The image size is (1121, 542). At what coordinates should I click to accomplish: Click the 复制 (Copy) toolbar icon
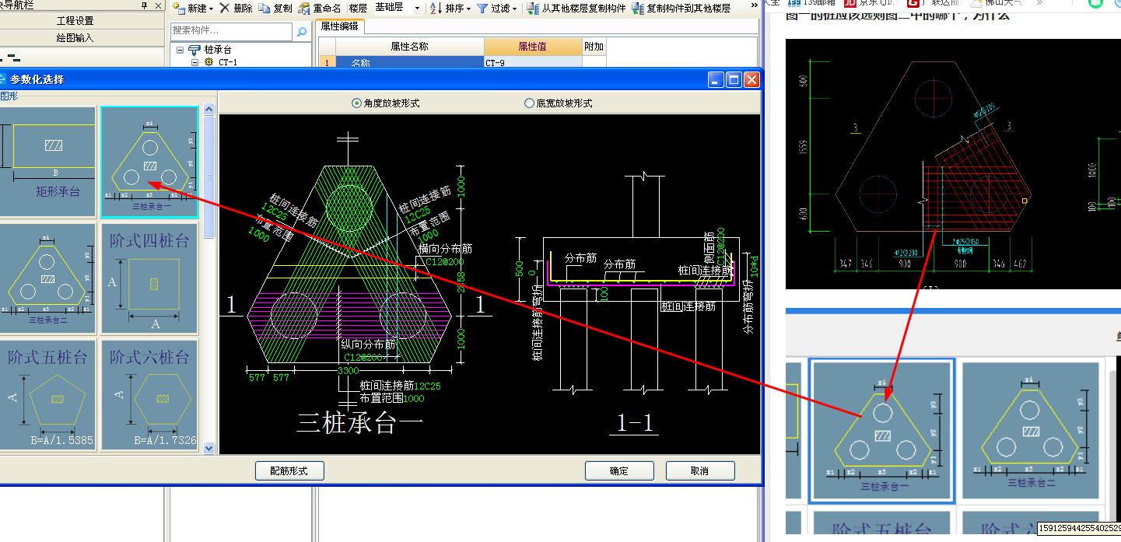[x=264, y=9]
